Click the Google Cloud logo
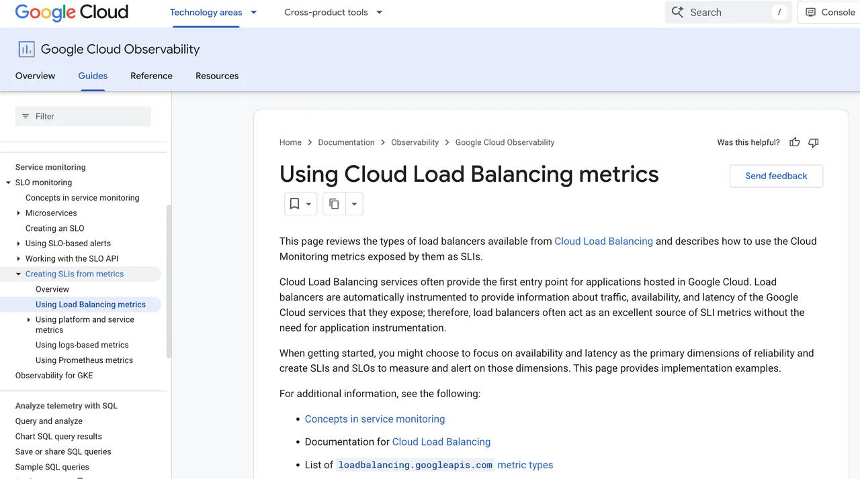 point(71,12)
